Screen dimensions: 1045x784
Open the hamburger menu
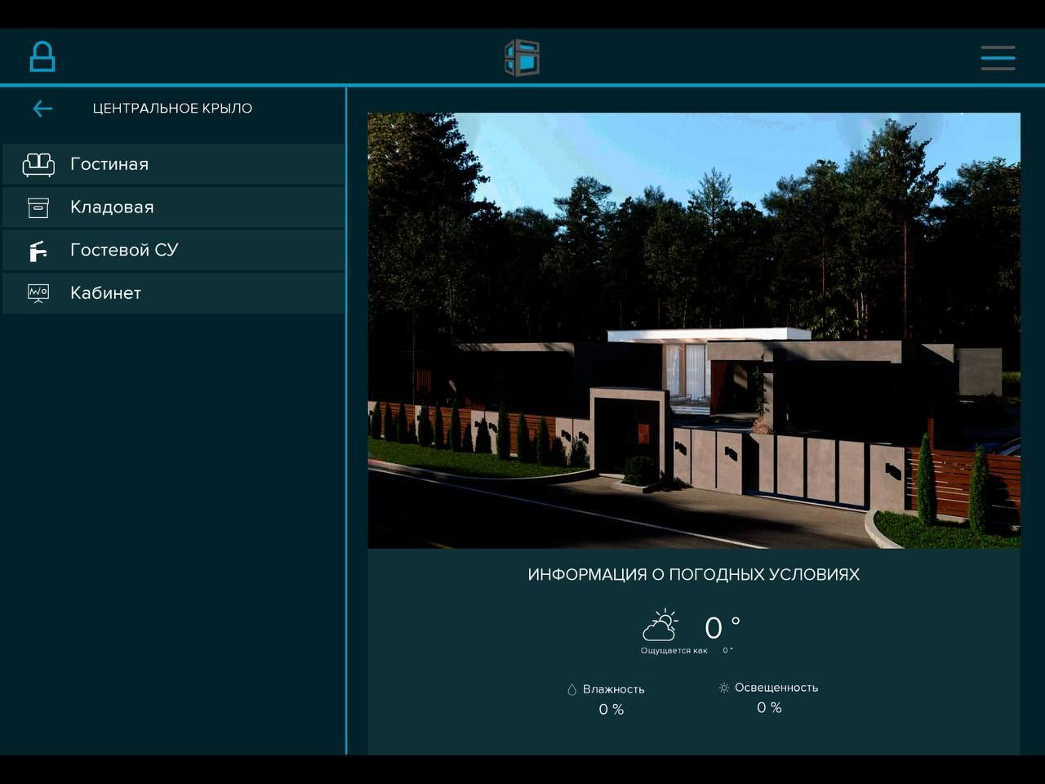(x=998, y=58)
